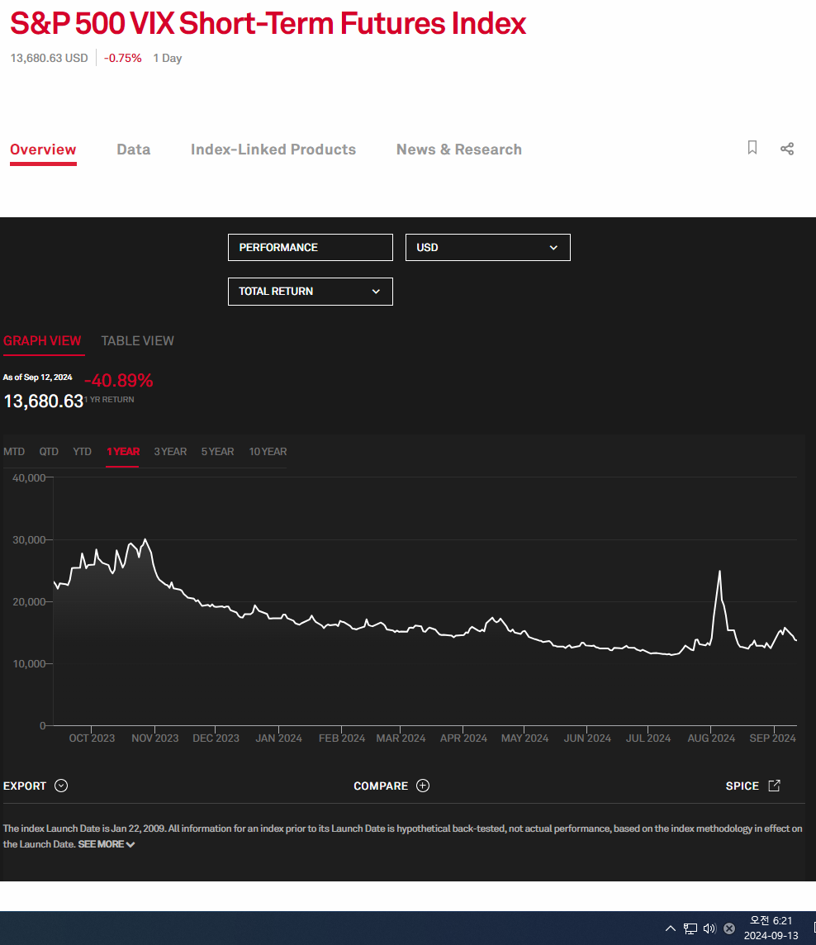This screenshot has width=816, height=945.
Task: Adjust volume via speaker icon
Action: coord(709,928)
